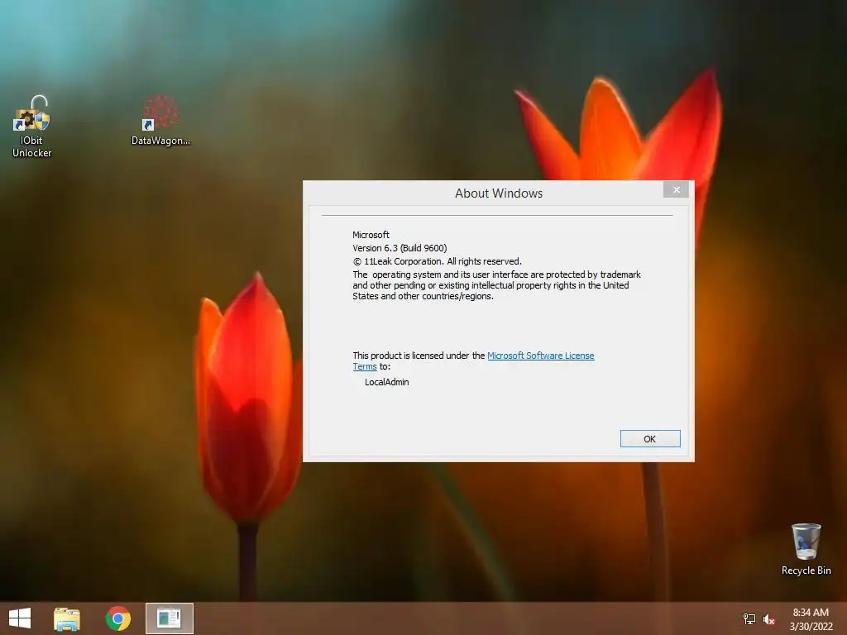Launch File Explorer from the taskbar
Image resolution: width=847 pixels, height=635 pixels.
pos(67,618)
